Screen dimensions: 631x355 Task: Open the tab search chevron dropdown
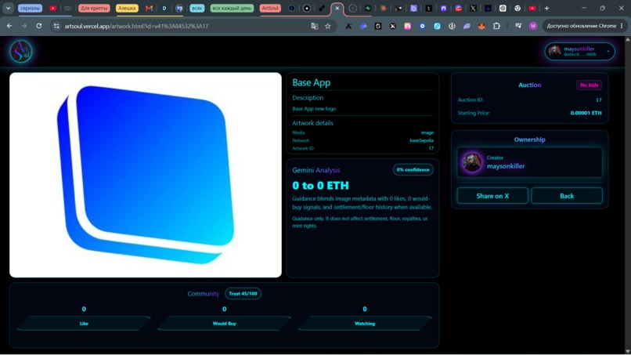tap(8, 8)
